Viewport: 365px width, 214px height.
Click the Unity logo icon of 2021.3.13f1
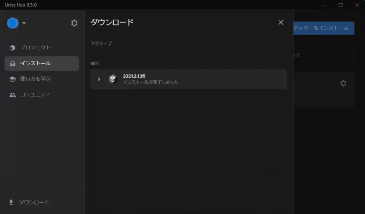click(x=112, y=79)
